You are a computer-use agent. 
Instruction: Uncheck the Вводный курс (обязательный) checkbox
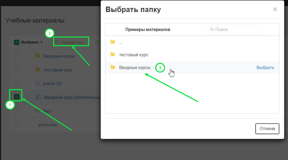[x=17, y=97]
